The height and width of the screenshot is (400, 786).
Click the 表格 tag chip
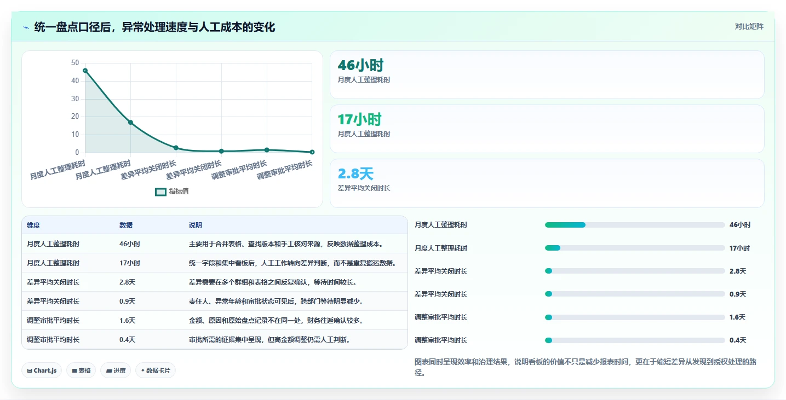[81, 370]
